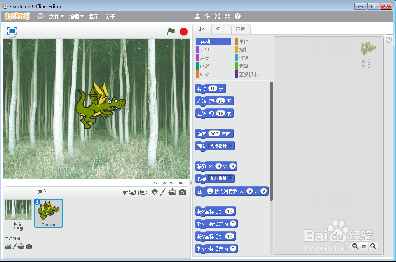Click the blocks palette vertical scrollbar
396x262 pixels.
tap(272, 141)
